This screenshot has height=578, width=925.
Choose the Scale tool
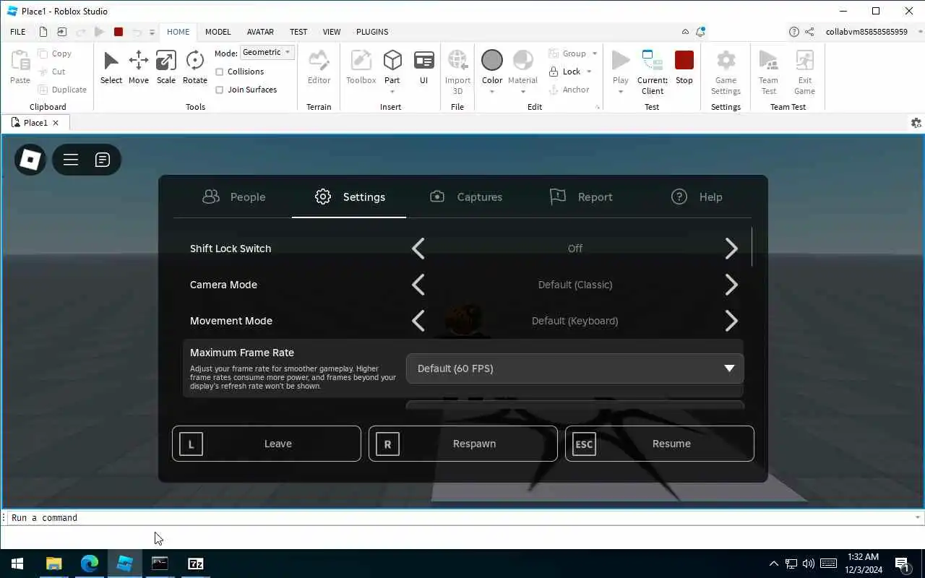click(x=166, y=68)
